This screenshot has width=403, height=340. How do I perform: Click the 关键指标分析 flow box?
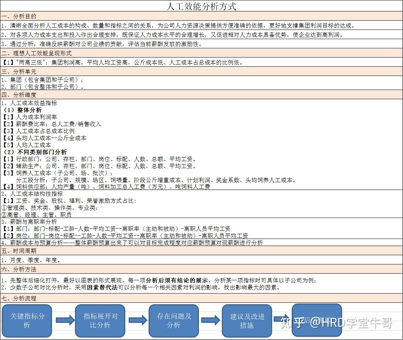27,321
